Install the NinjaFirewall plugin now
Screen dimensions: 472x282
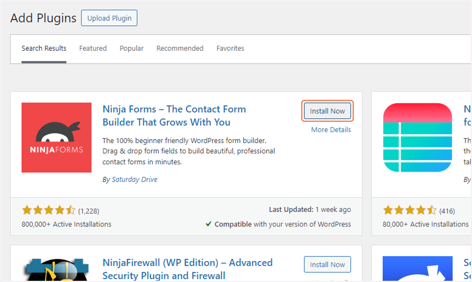click(x=327, y=265)
